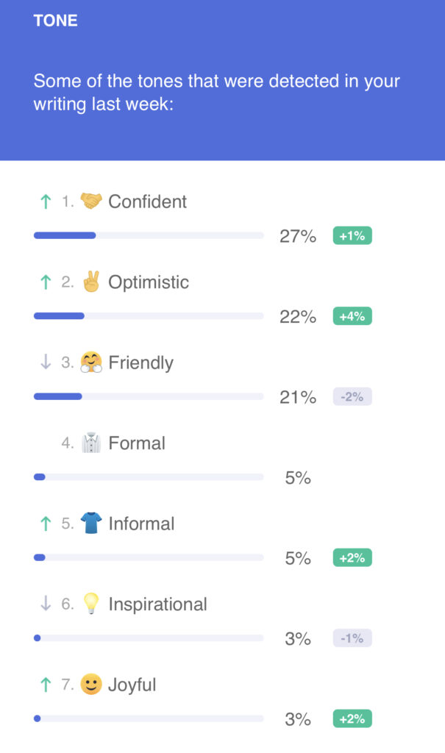Click the hugging face emoji beside Friendly
Image resolution: width=445 pixels, height=753 pixels.
(x=91, y=363)
